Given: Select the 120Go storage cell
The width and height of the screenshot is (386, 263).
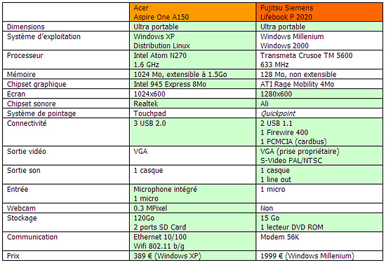Looking at the screenshot, I should [x=192, y=222].
